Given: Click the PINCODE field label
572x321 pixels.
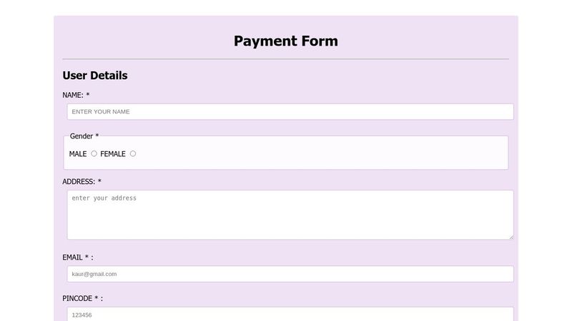Looking at the screenshot, I should click(x=77, y=298).
